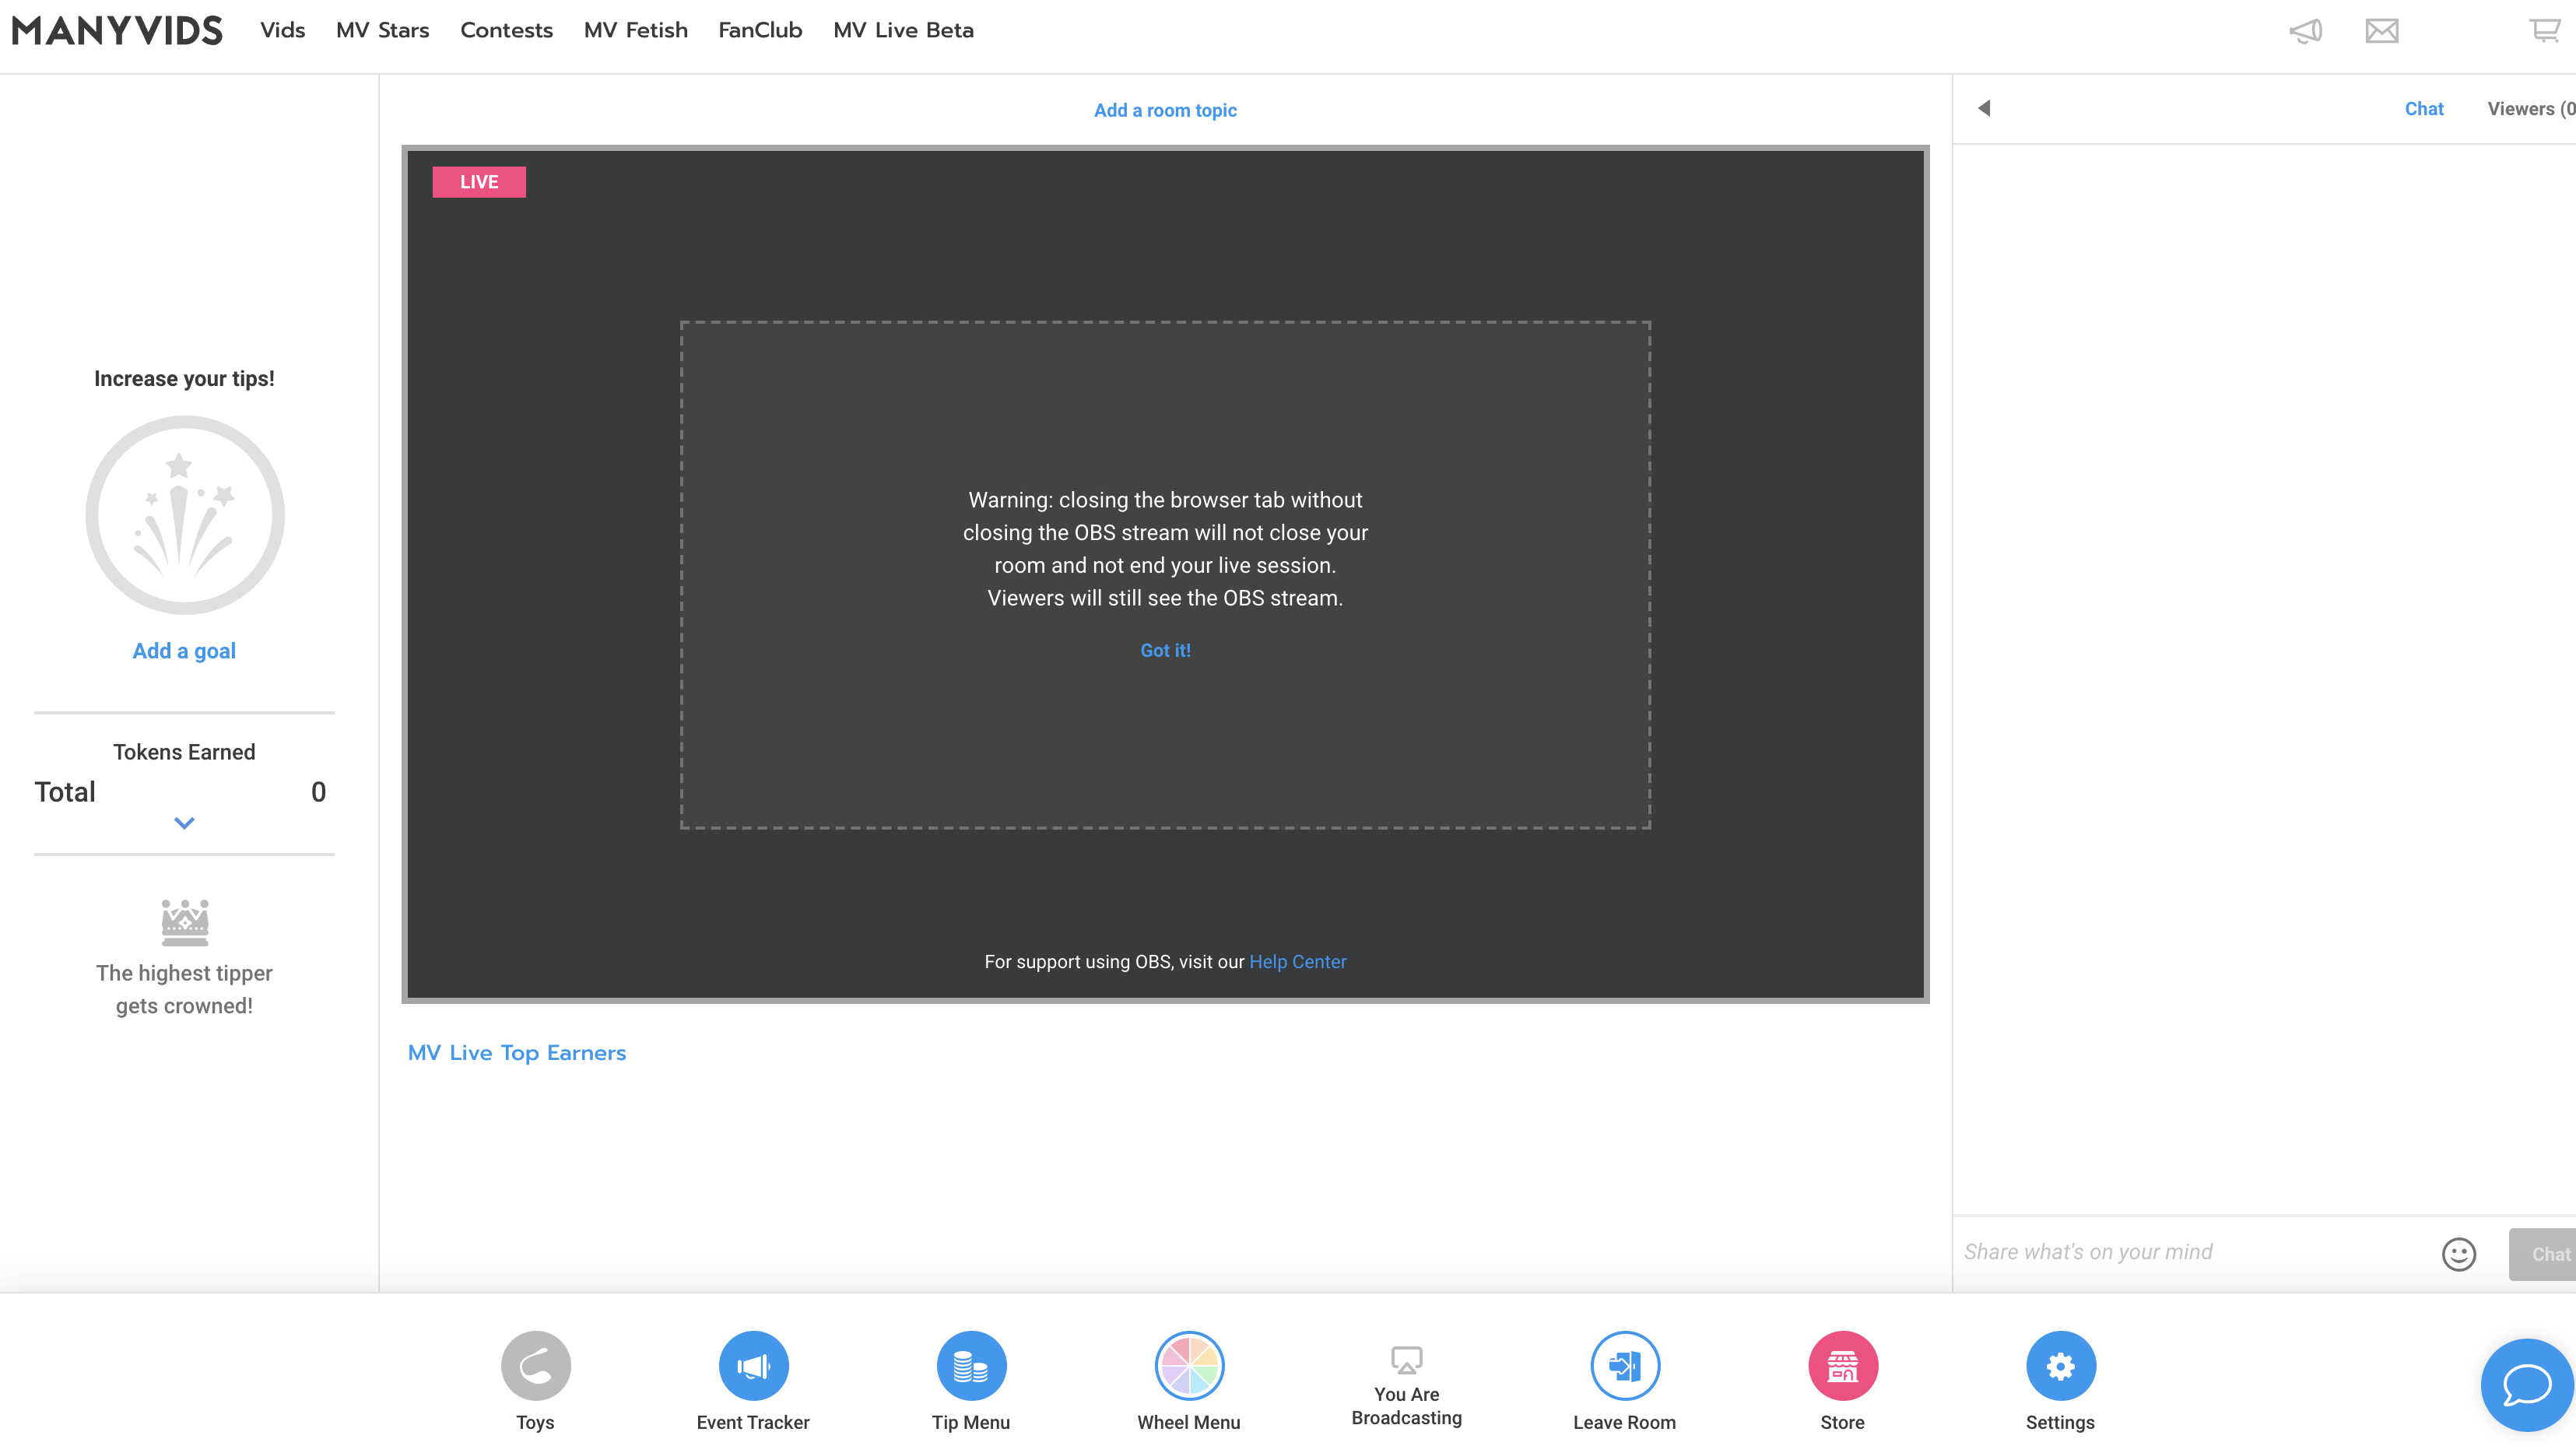Image resolution: width=2576 pixels, height=1446 pixels.
Task: Click the envelope messages icon in header
Action: [x=2382, y=31]
